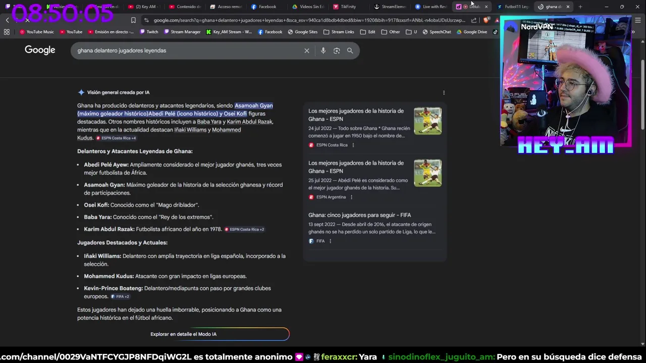The image size is (646, 363).
Task: Open options for ESPN Argentina result
Action: tap(351, 197)
